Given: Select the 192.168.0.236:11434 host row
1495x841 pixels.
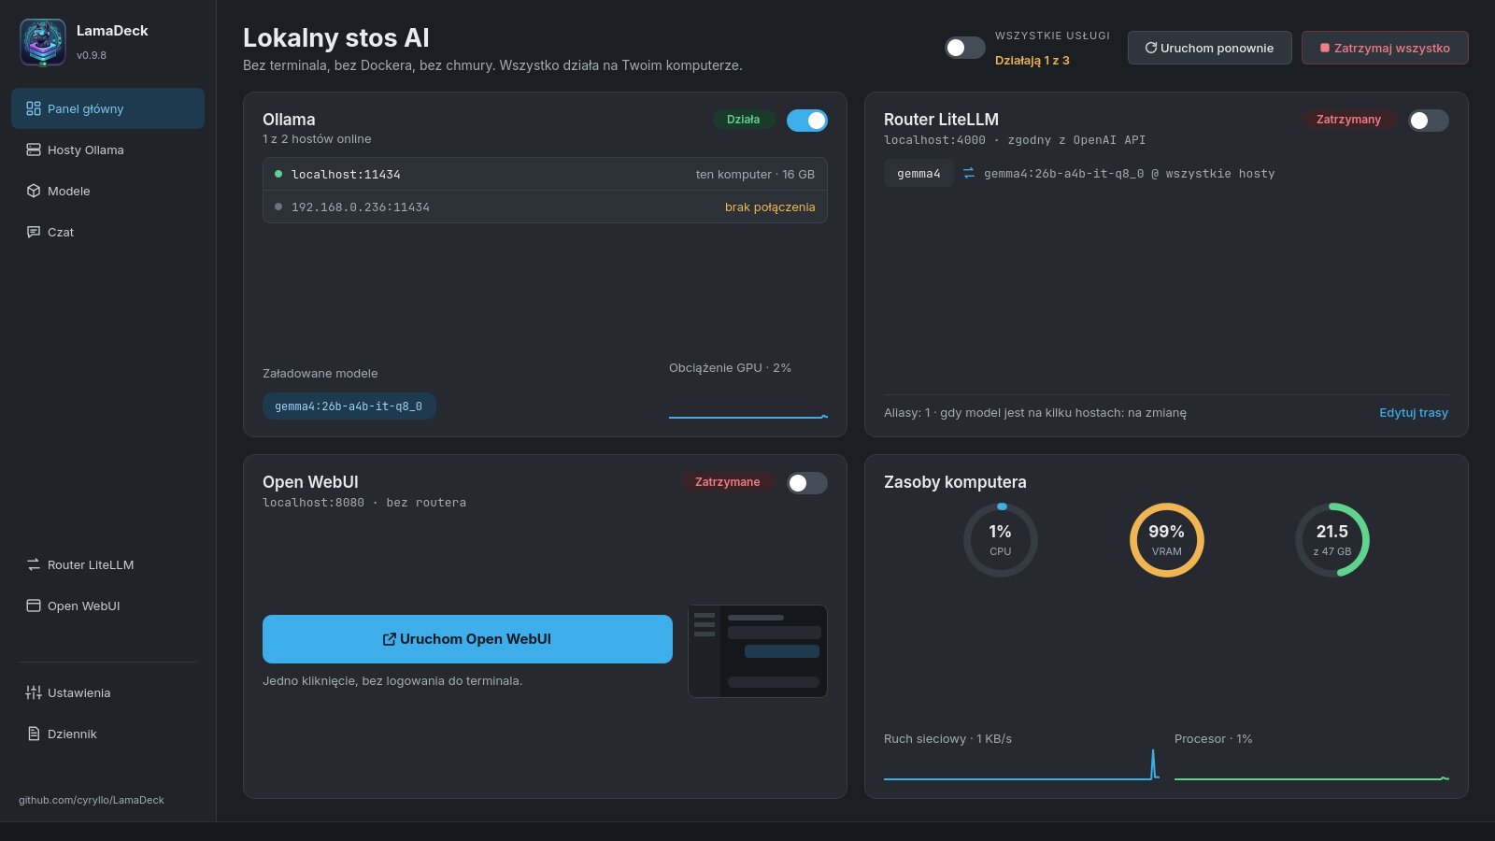Looking at the screenshot, I should click(545, 207).
